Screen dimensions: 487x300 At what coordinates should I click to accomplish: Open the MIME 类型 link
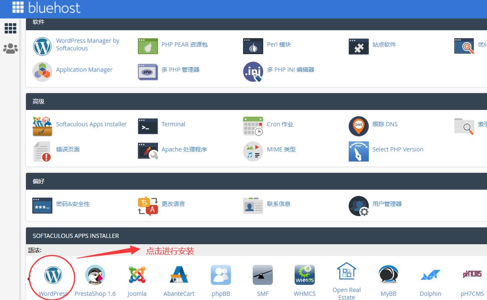(x=281, y=149)
